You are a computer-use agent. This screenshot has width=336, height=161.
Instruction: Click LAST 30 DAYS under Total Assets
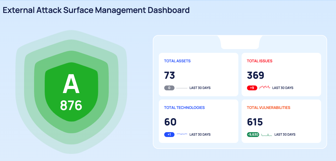[x=200, y=88]
